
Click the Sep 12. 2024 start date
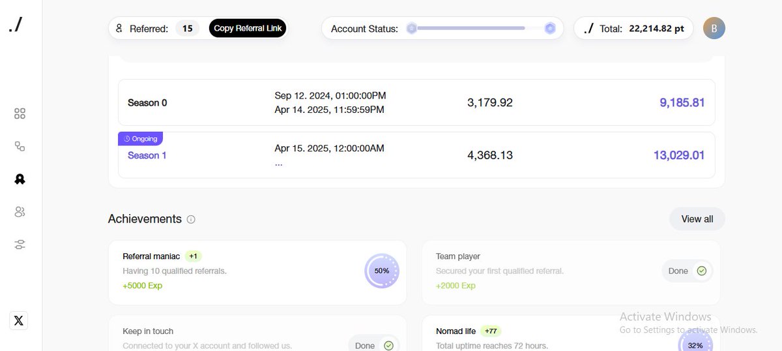point(330,95)
